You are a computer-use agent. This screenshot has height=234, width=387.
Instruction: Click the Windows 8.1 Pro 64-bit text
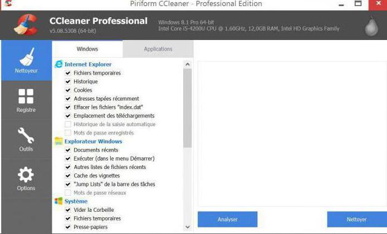186,22
